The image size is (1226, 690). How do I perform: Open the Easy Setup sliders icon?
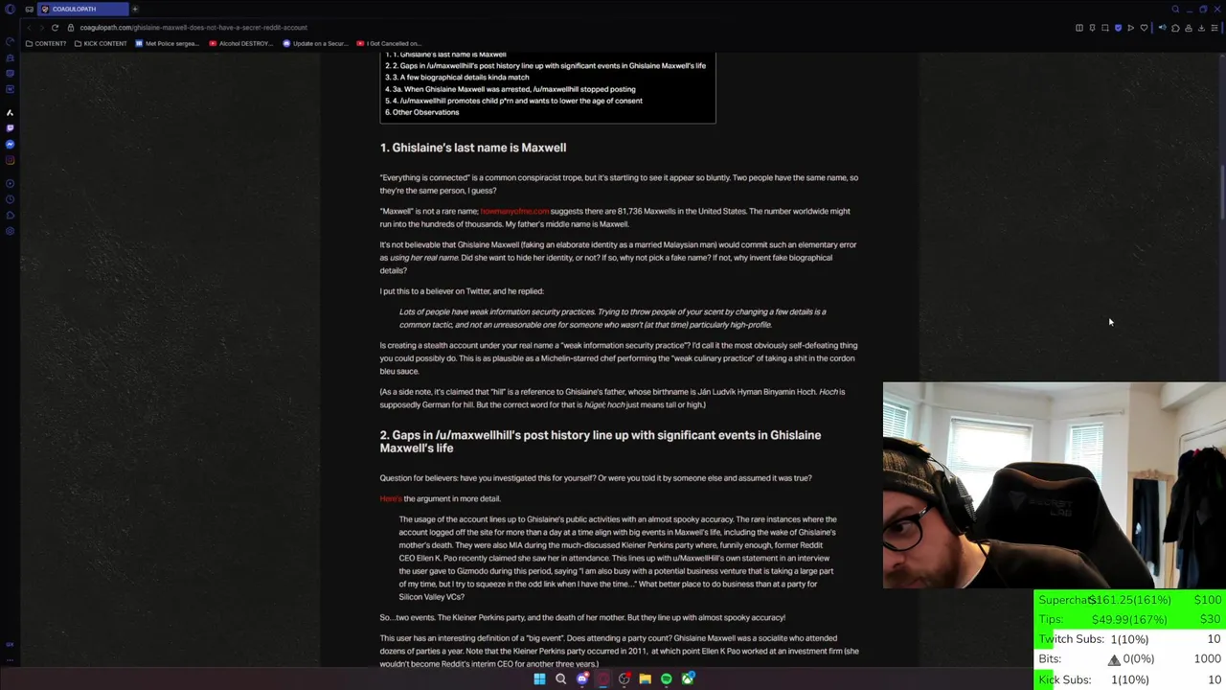point(1215,28)
